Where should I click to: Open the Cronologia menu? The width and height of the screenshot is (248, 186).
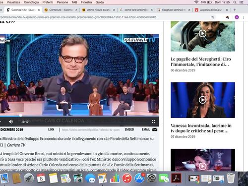tap(31, 2)
